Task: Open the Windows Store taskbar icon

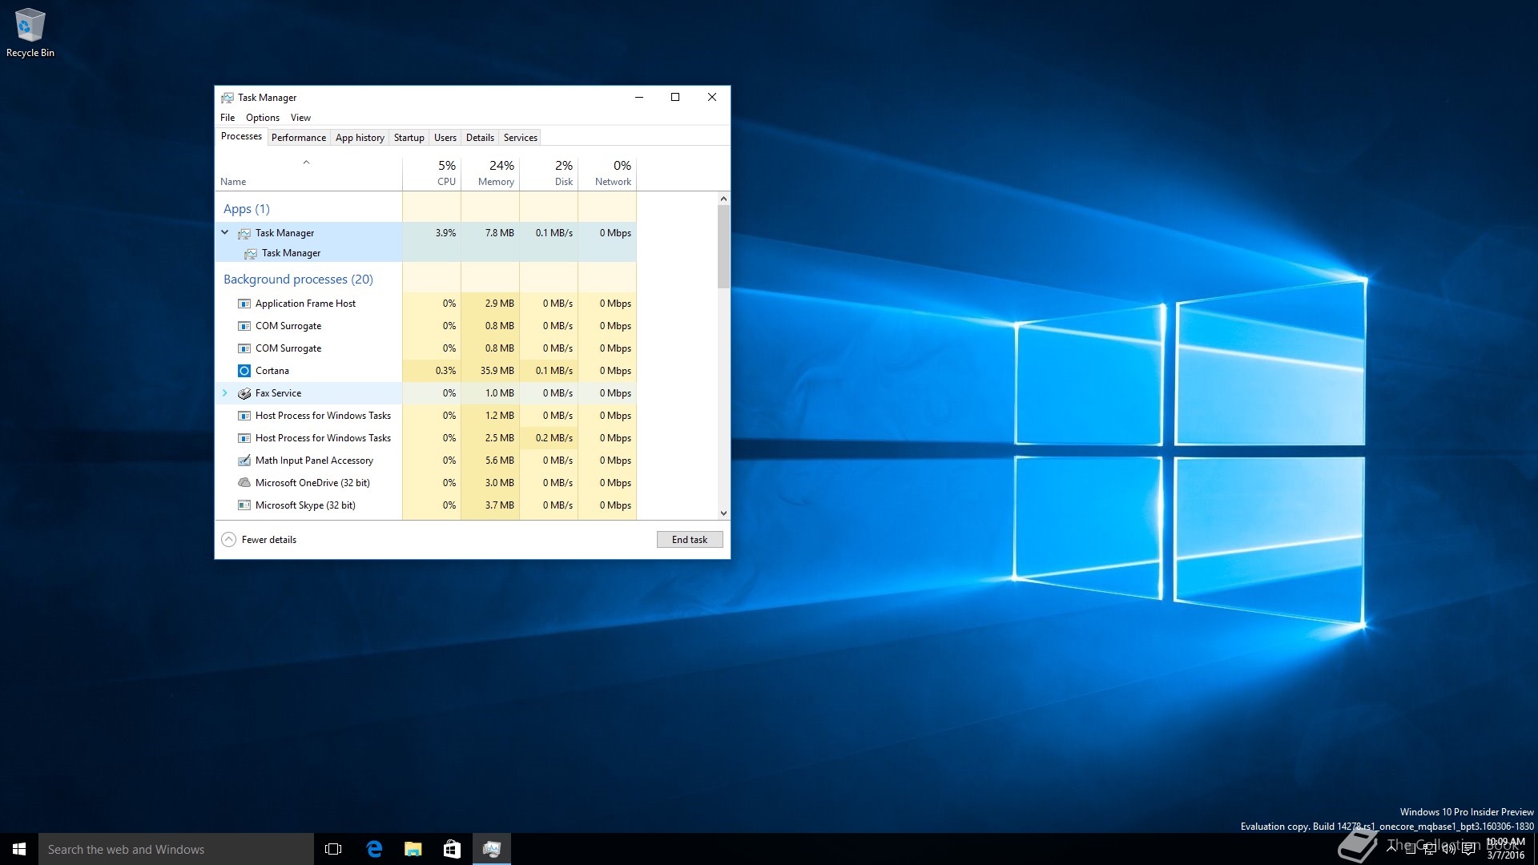Action: pyautogui.click(x=453, y=849)
